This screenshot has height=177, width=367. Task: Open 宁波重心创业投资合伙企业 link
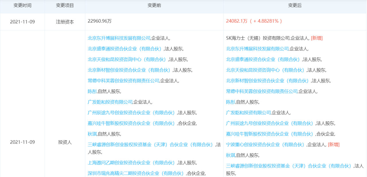(x=266, y=145)
